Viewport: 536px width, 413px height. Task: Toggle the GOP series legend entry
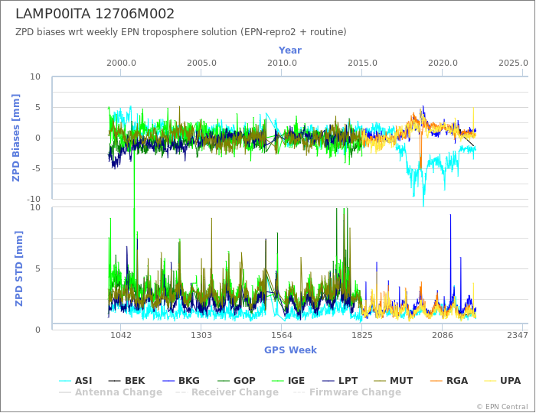(236, 381)
